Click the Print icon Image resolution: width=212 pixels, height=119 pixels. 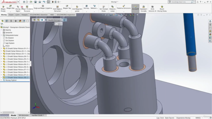[x=40, y=2]
